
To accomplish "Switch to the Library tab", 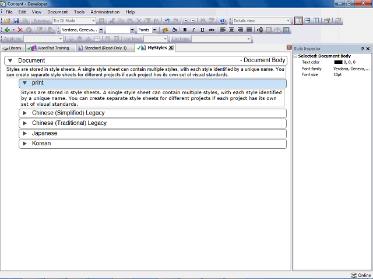I will click(x=13, y=48).
